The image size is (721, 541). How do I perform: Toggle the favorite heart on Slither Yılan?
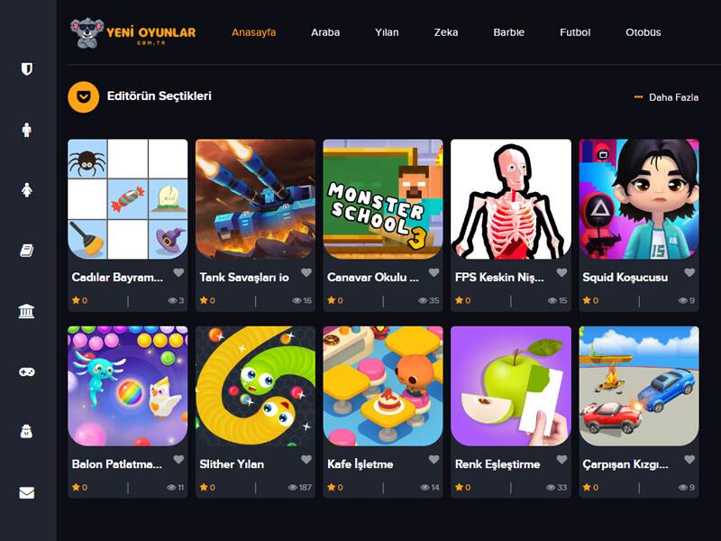coord(306,460)
